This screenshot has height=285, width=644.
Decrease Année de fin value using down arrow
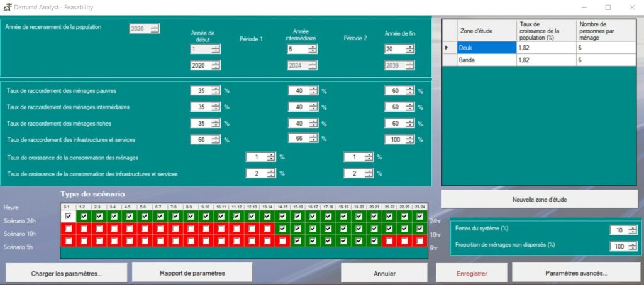click(409, 51)
